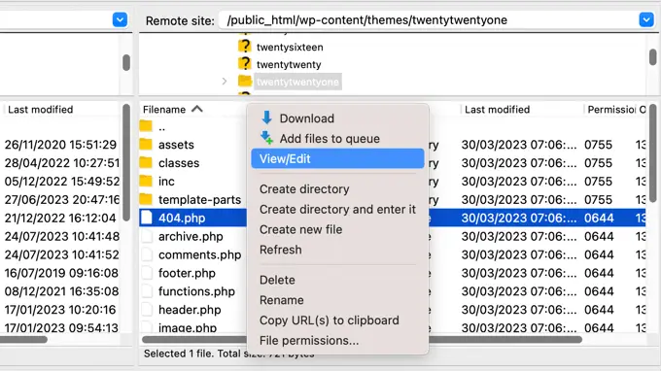Click the local file list horizontal scrollbar
Image resolution: width=661 pixels, height=371 pixels.
(x=22, y=339)
